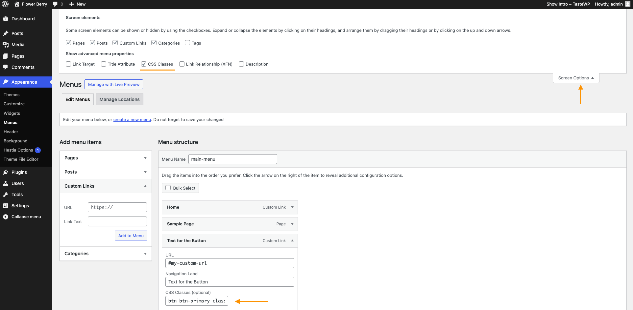Click the create a new menu link
633x310 pixels.
132,120
